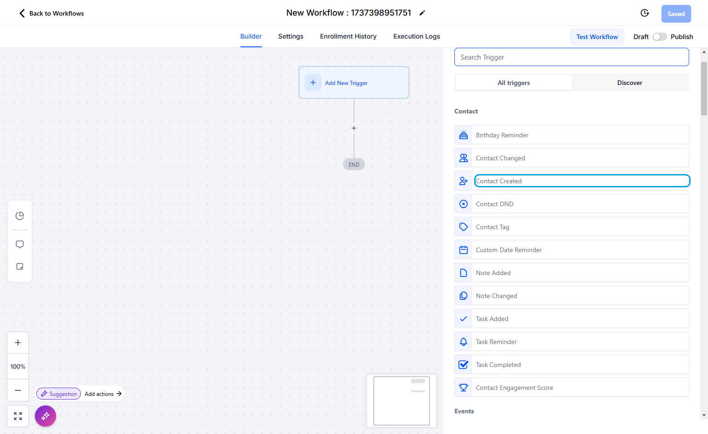The width and height of the screenshot is (708, 434).
Task: Click the workflow minimap thumbnail
Action: click(x=402, y=401)
